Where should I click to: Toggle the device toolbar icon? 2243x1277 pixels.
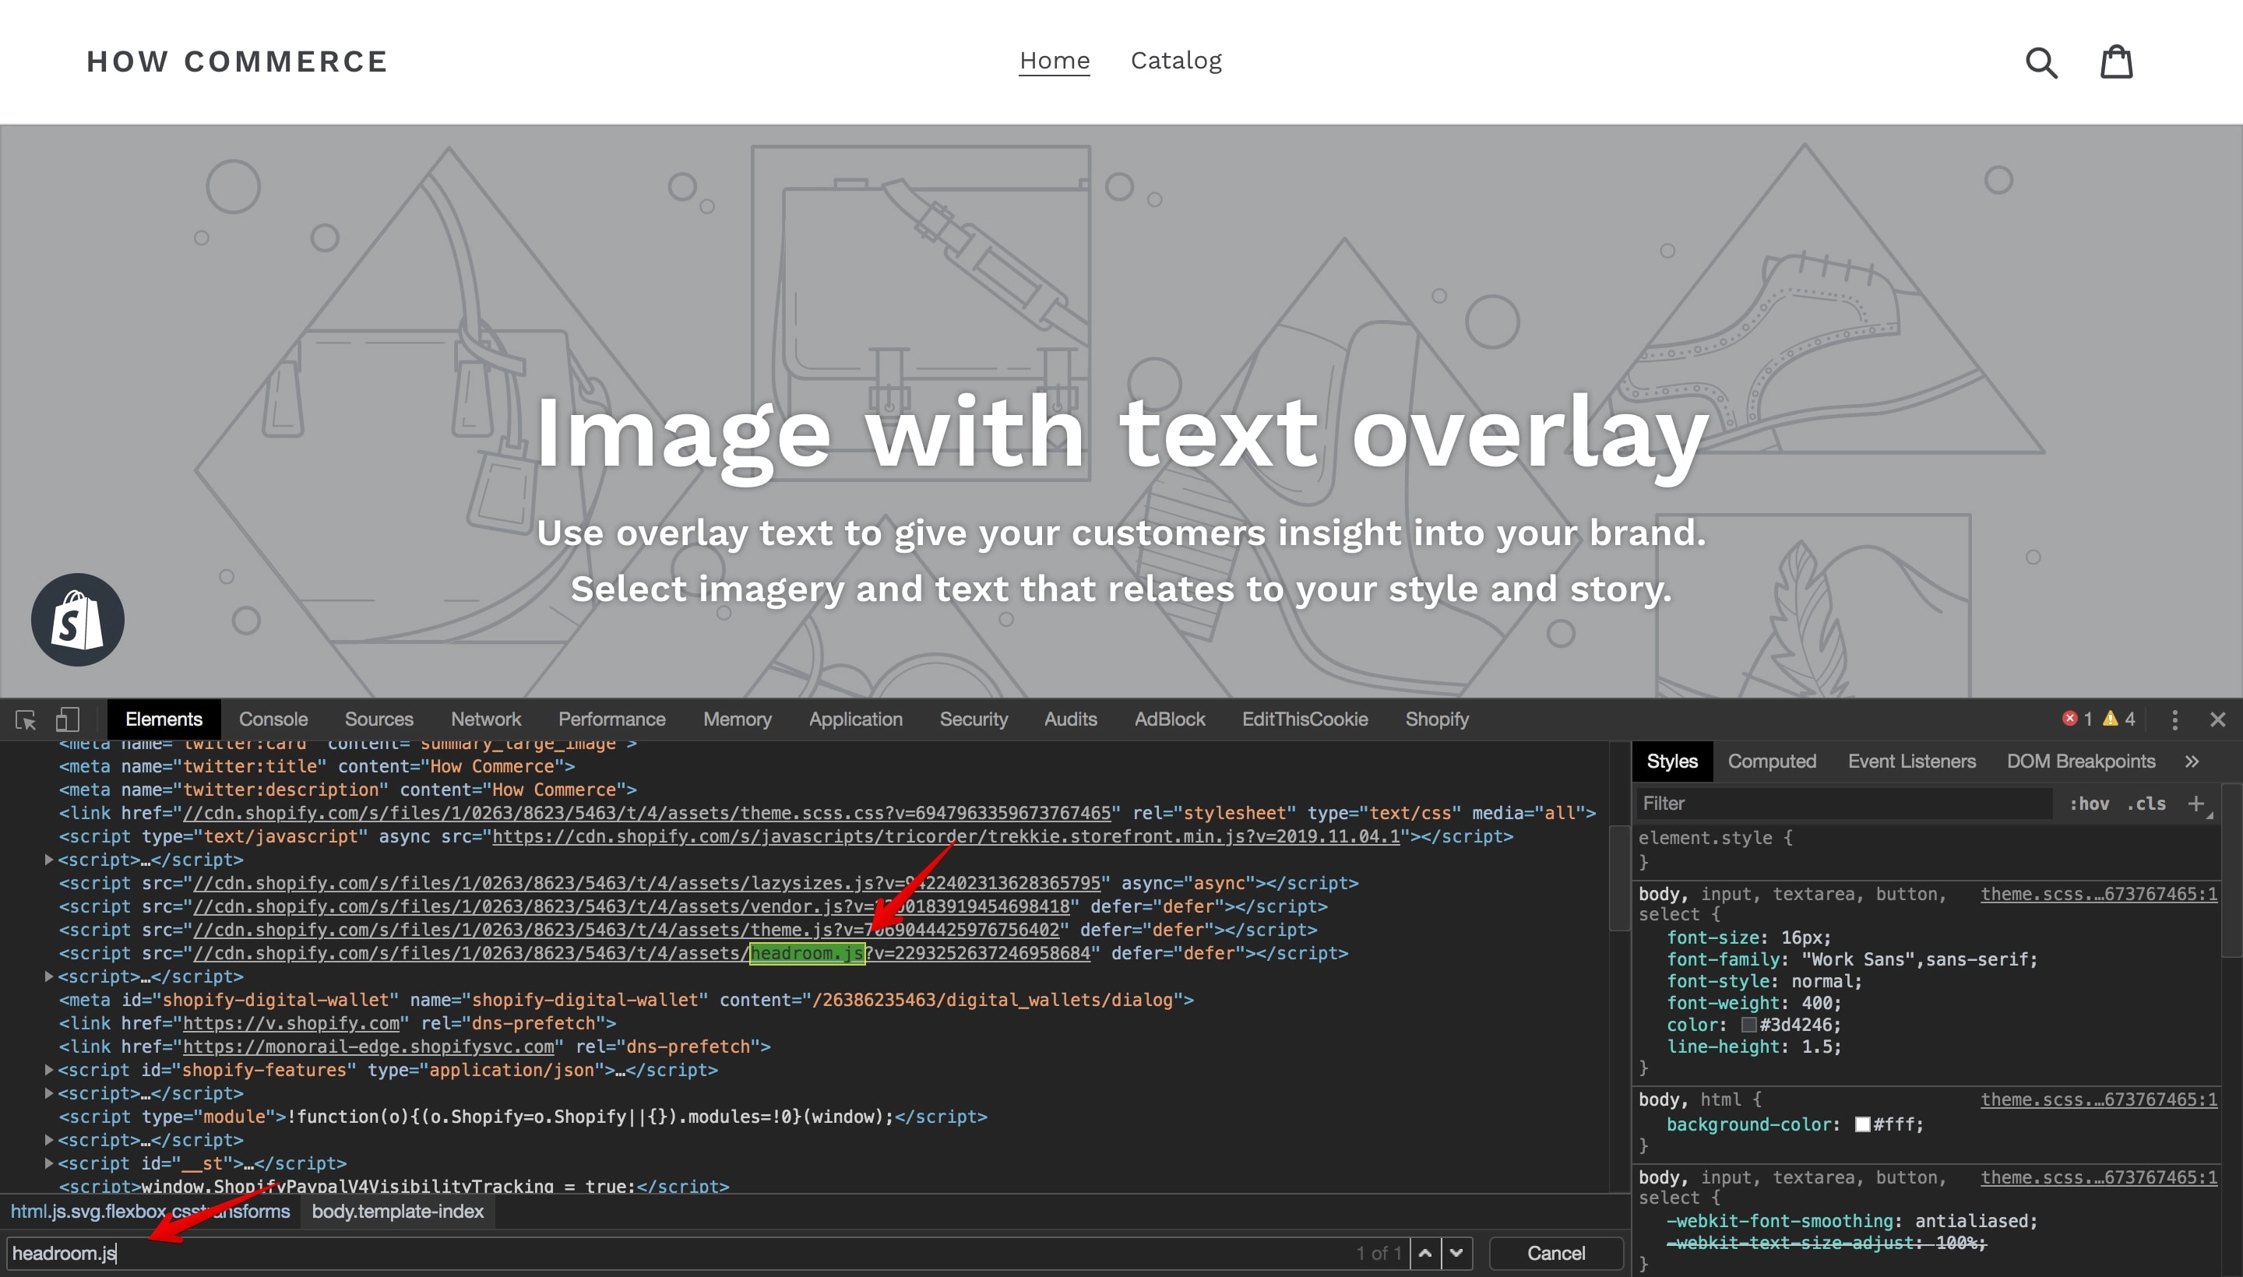click(68, 719)
